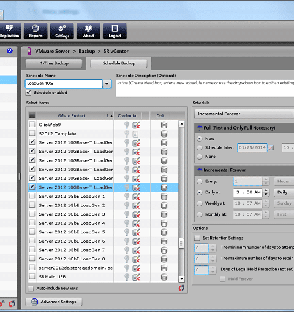Click the calendar icon next to Schedule later date

(271, 147)
